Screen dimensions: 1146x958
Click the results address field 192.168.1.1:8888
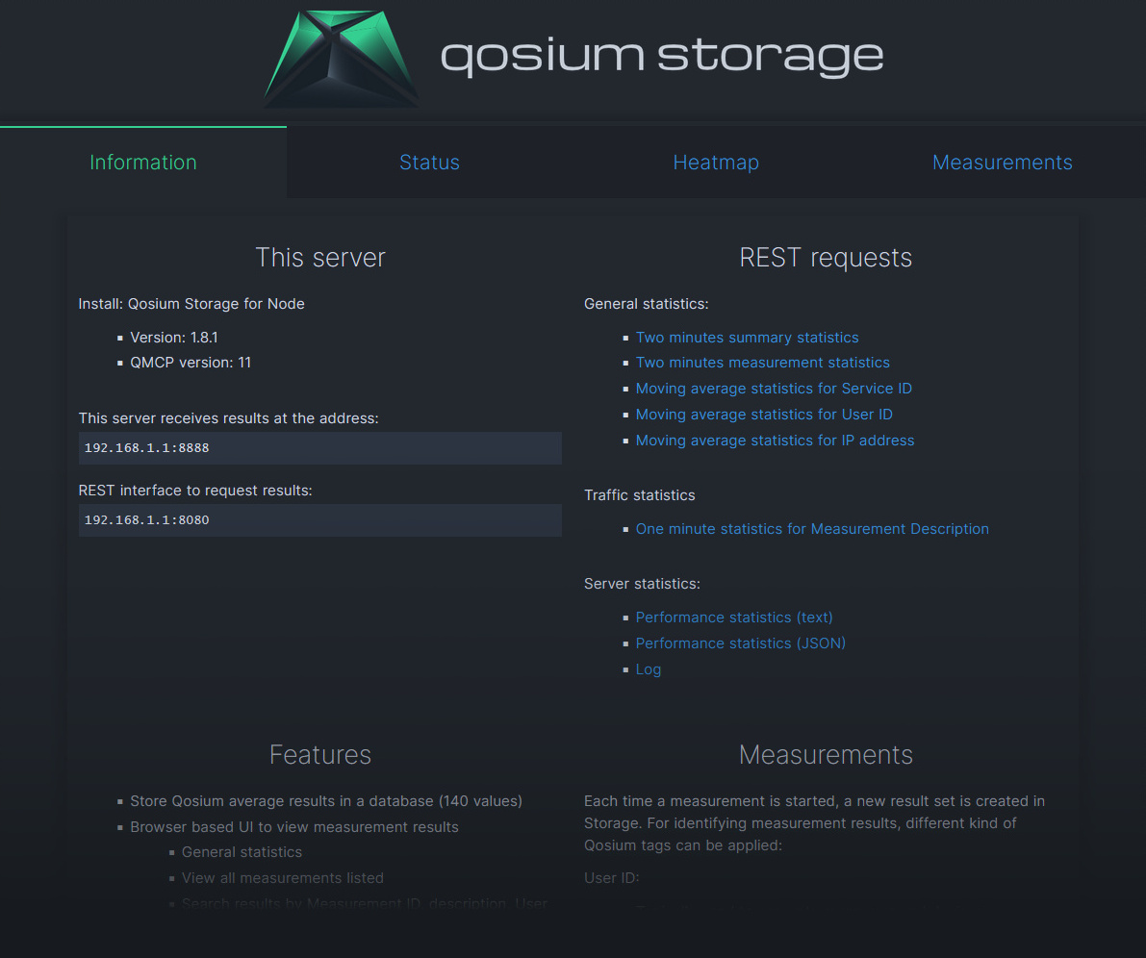(x=320, y=448)
